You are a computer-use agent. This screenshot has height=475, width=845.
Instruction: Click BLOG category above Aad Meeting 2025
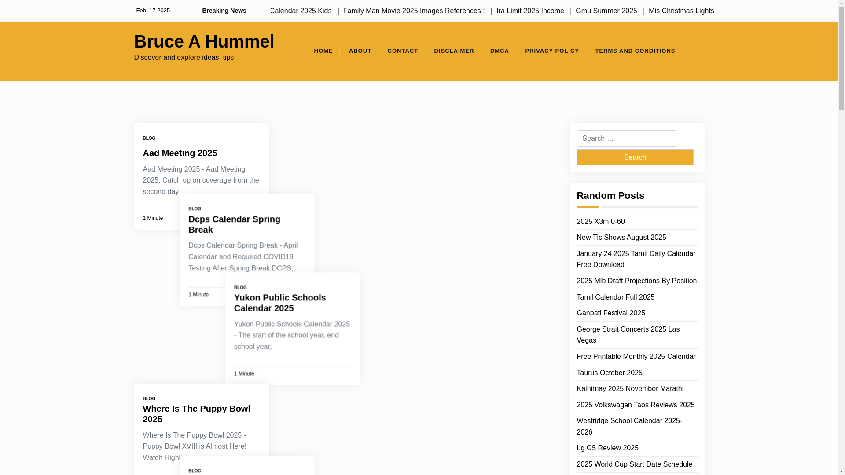coord(149,139)
